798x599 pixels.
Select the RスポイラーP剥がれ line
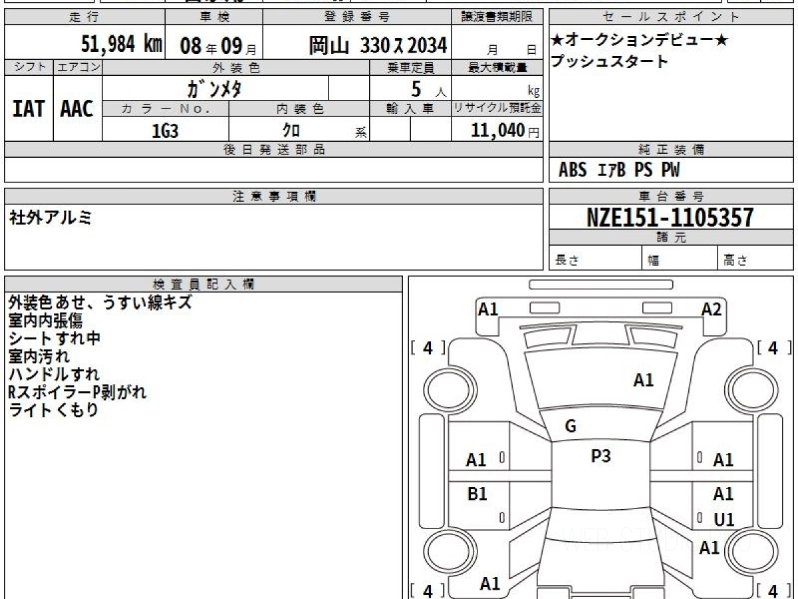77,393
